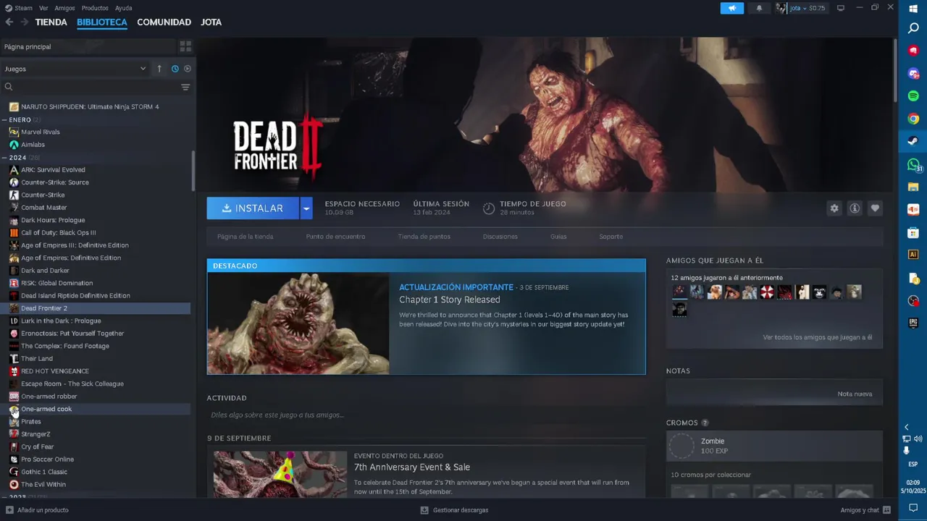This screenshot has height=521, width=927.
Task: Open the Amigos menu
Action: [64, 8]
